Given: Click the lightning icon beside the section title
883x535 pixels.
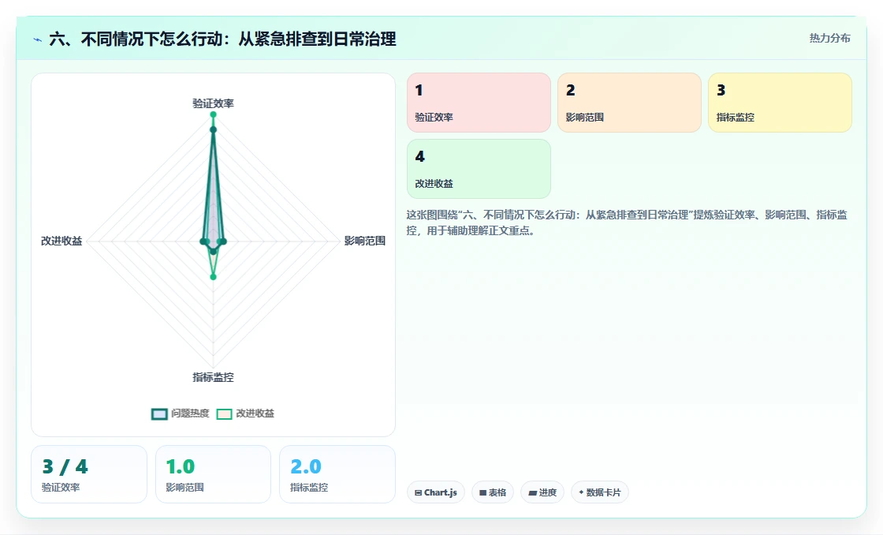Looking at the screenshot, I should 38,40.
